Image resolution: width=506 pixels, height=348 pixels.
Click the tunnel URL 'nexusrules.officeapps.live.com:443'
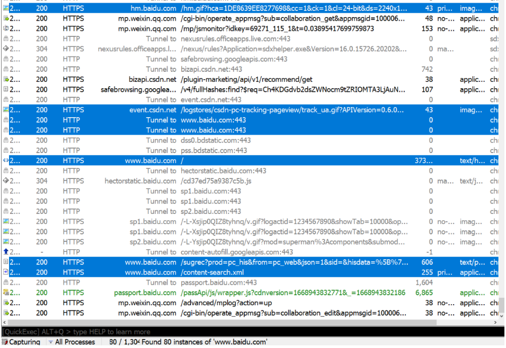click(x=236, y=39)
